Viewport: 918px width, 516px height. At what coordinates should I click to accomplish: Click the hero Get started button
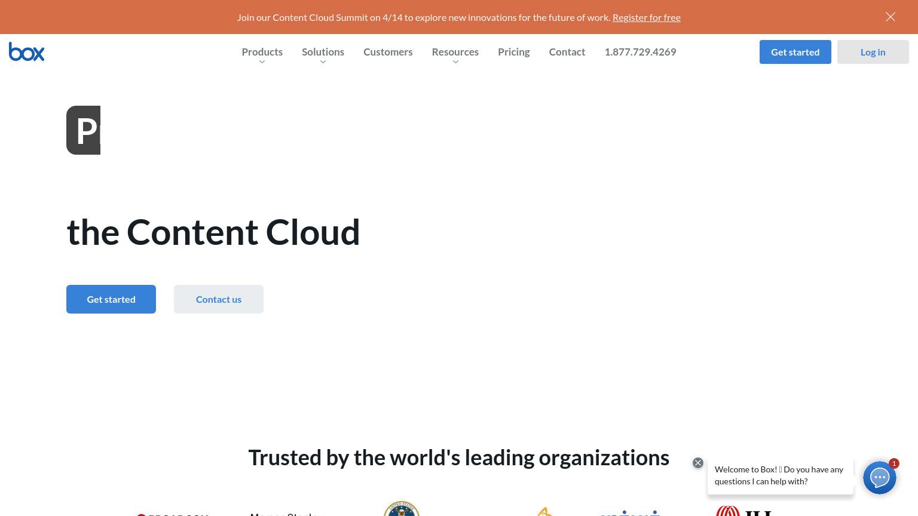point(111,299)
